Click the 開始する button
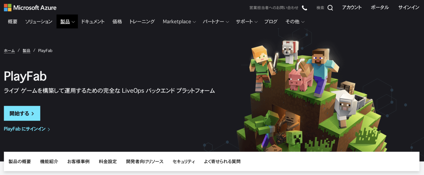The width and height of the screenshot is (424, 175). (x=22, y=113)
